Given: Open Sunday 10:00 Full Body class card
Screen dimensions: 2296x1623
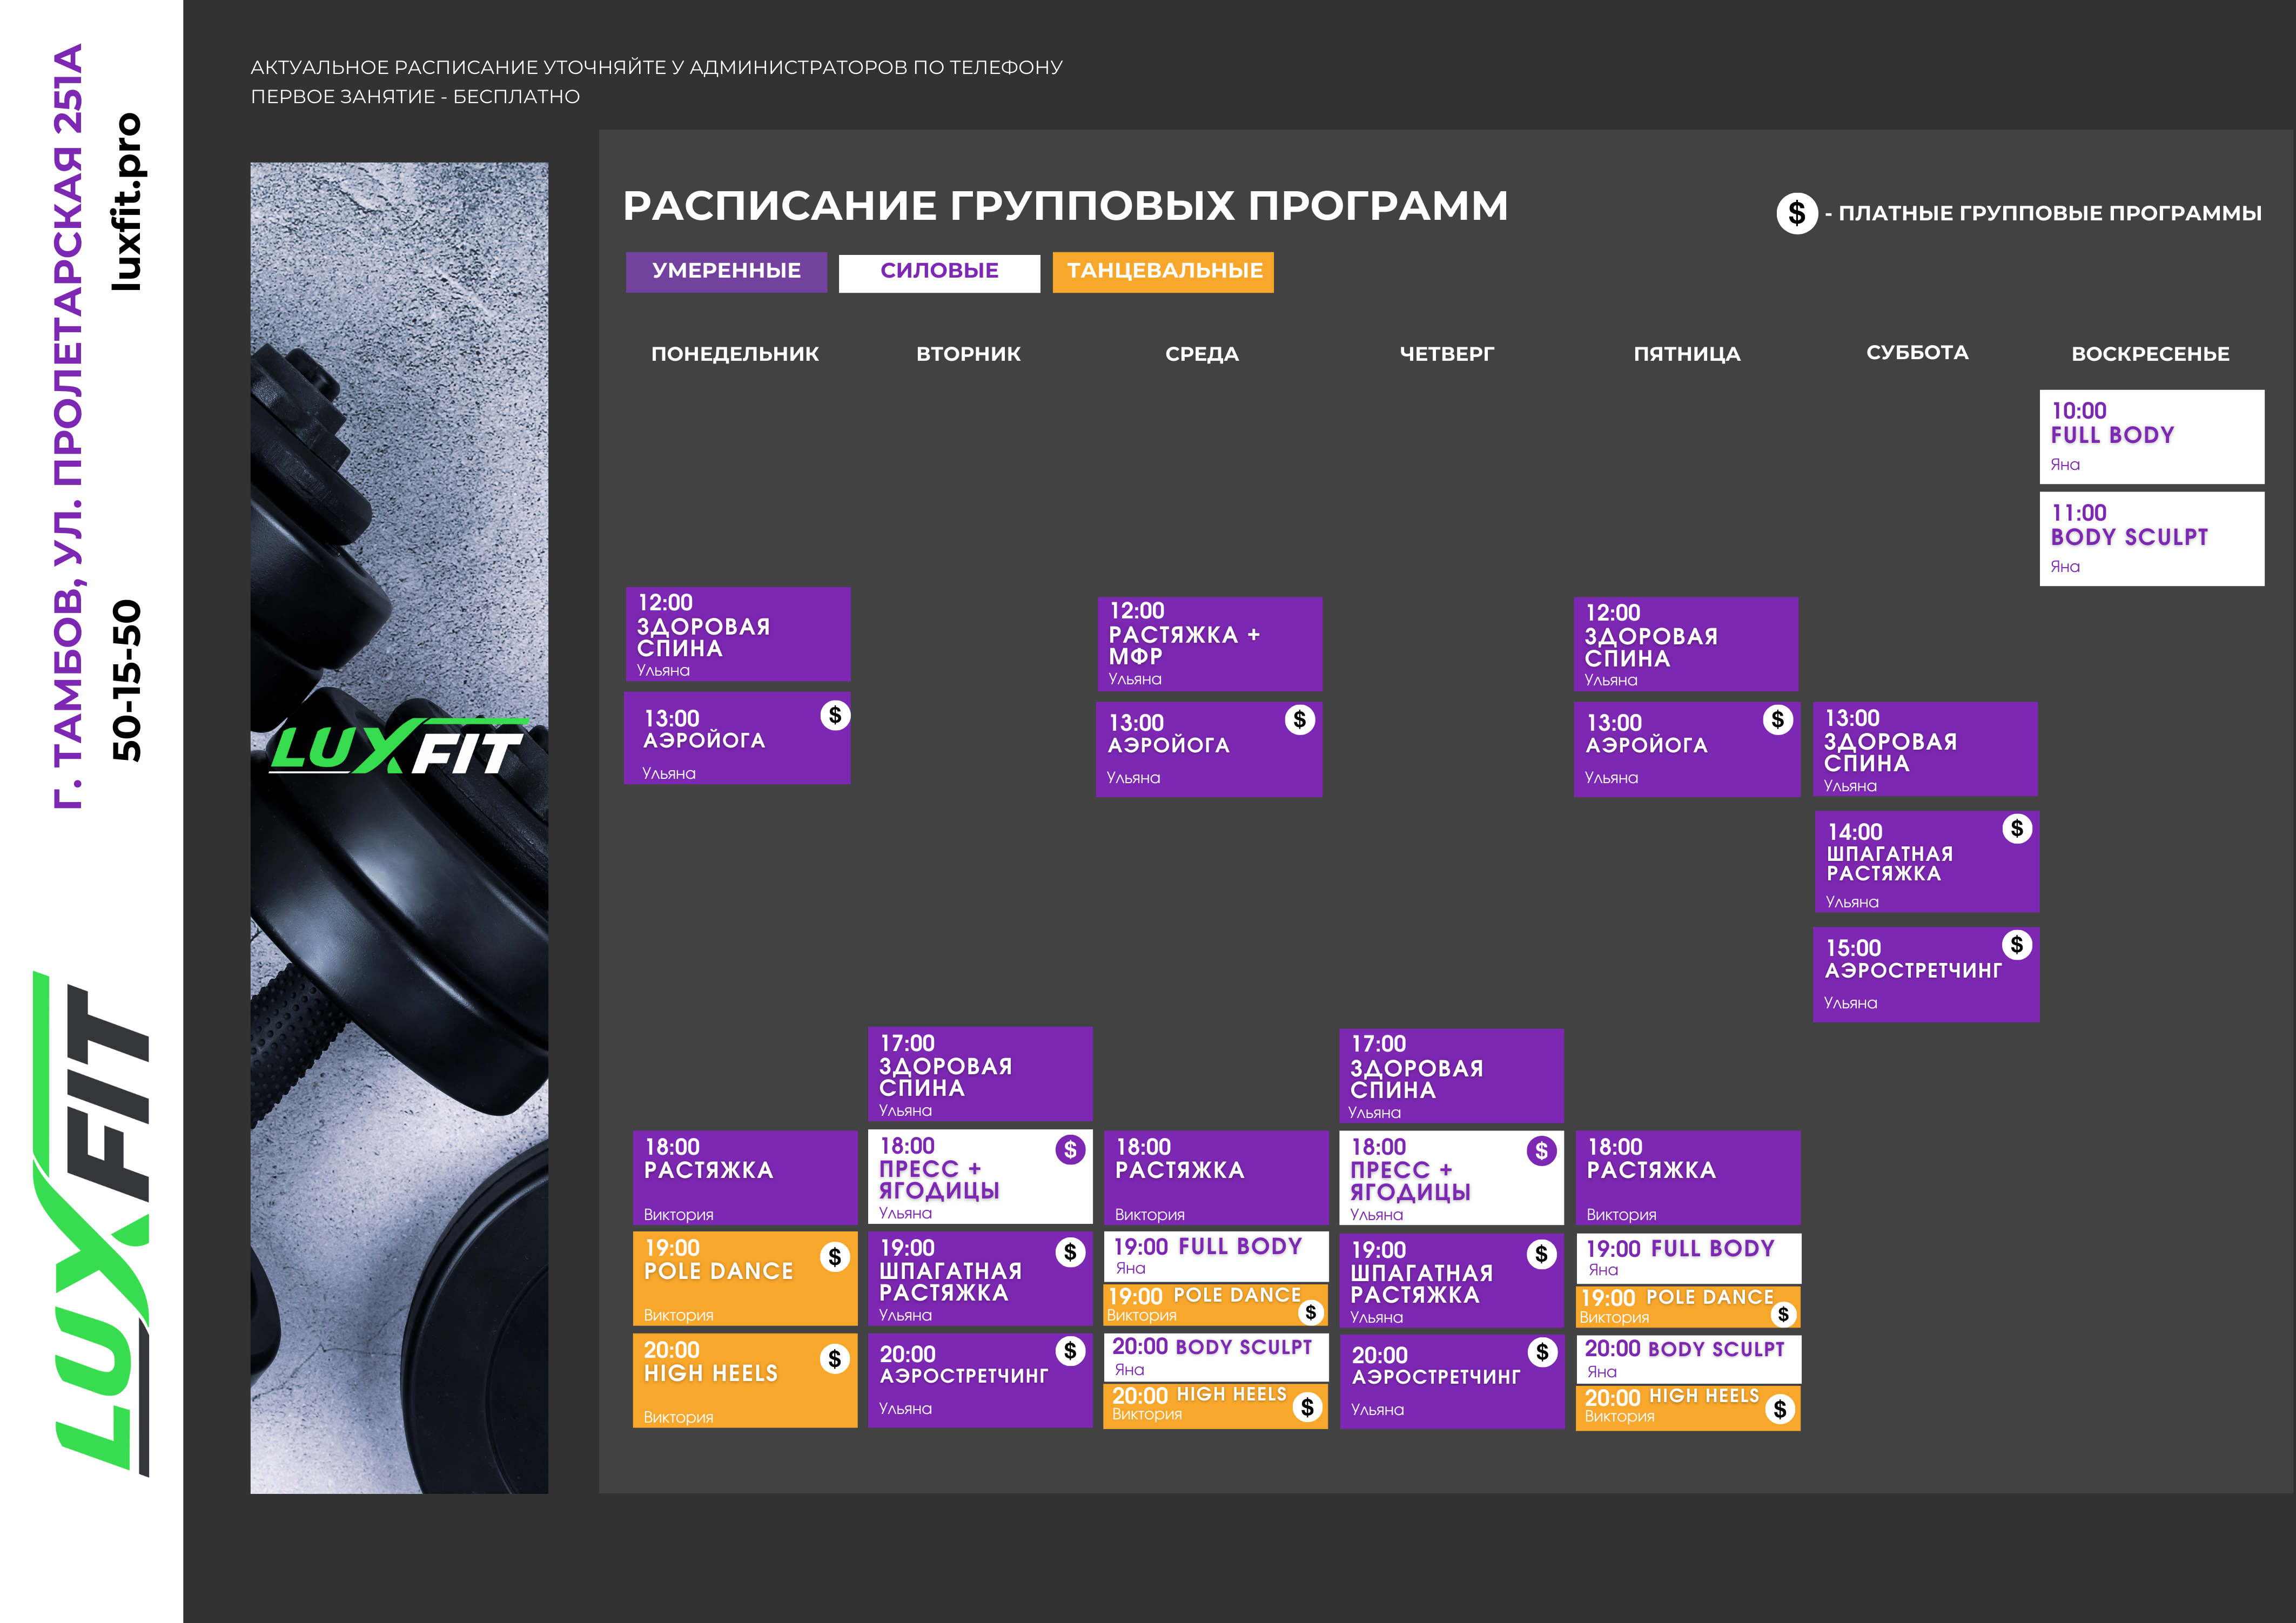Looking at the screenshot, I should [x=2151, y=437].
